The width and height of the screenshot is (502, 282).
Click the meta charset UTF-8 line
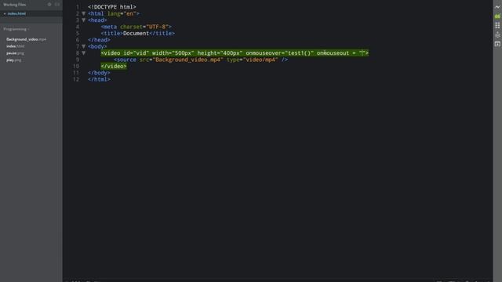136,27
